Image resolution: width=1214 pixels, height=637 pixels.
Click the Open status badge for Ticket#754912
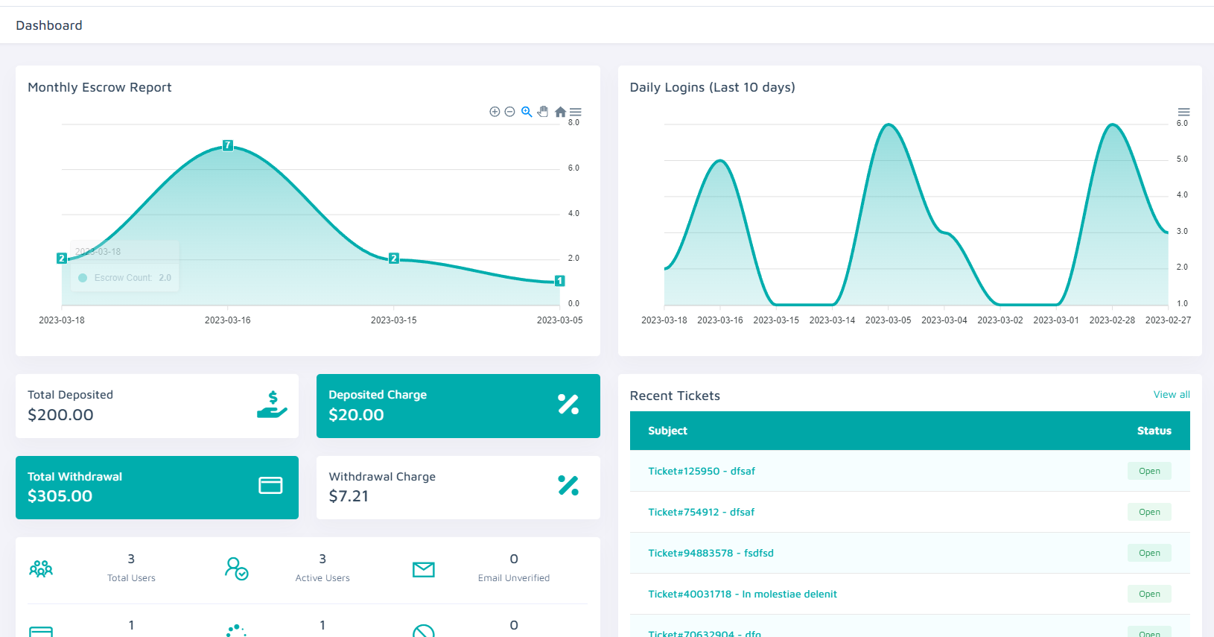pyautogui.click(x=1149, y=513)
